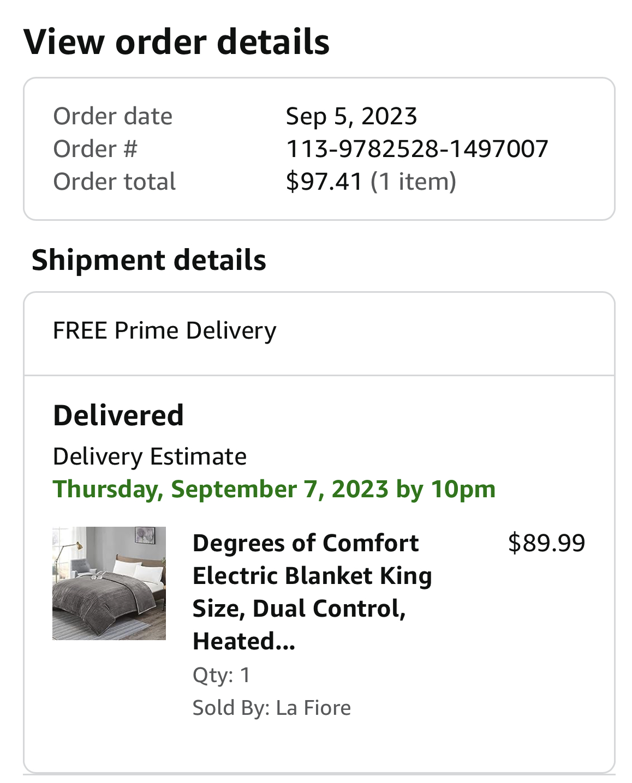This screenshot has height=783, width=632.
Task: Click the 'Delivered' status heading
Action: pyautogui.click(x=118, y=415)
